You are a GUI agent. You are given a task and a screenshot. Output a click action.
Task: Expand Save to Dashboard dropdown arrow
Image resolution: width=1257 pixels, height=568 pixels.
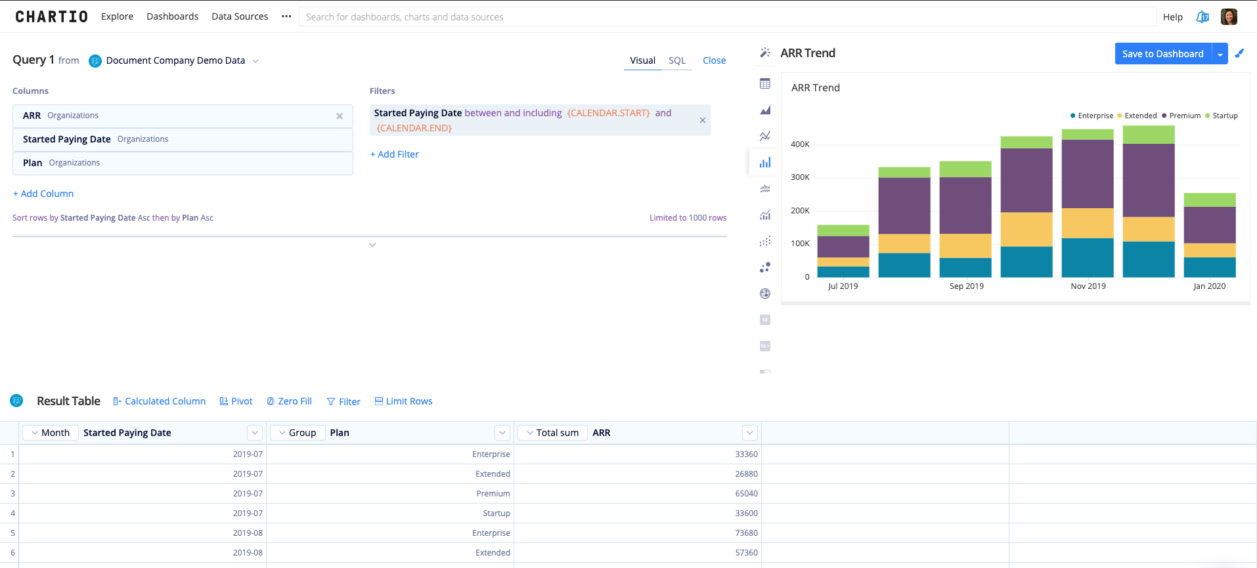tap(1220, 54)
